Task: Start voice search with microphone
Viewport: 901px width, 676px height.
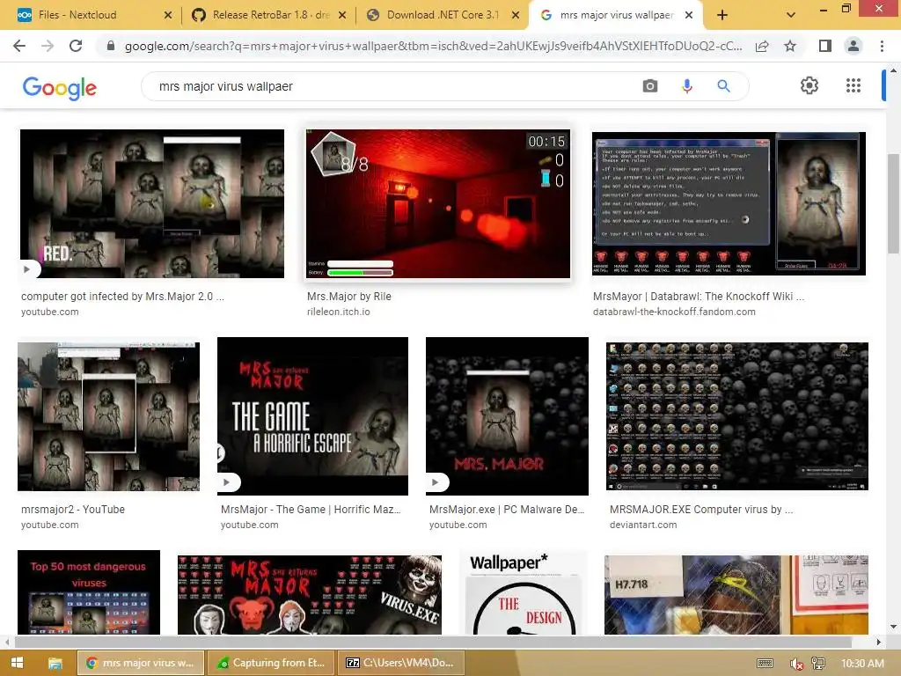Action: click(686, 86)
